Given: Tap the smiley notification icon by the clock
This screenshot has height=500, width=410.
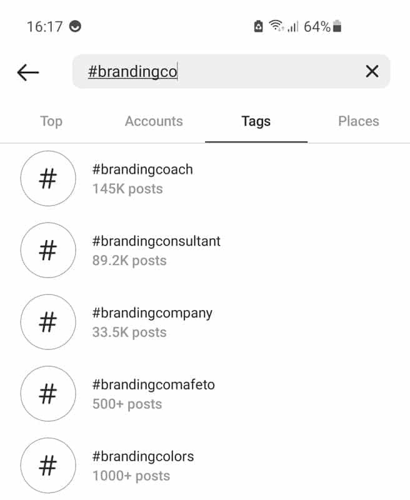Looking at the screenshot, I should point(76,27).
